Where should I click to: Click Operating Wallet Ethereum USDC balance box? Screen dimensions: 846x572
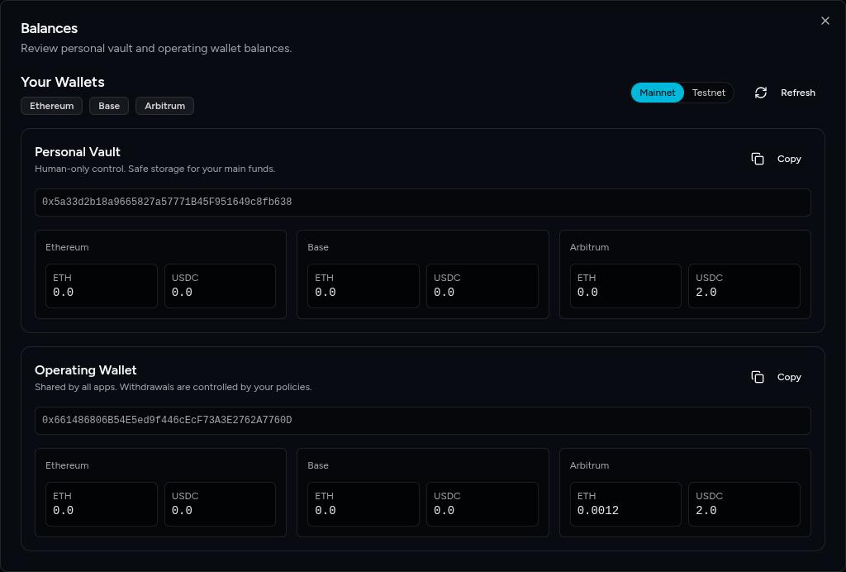point(220,504)
